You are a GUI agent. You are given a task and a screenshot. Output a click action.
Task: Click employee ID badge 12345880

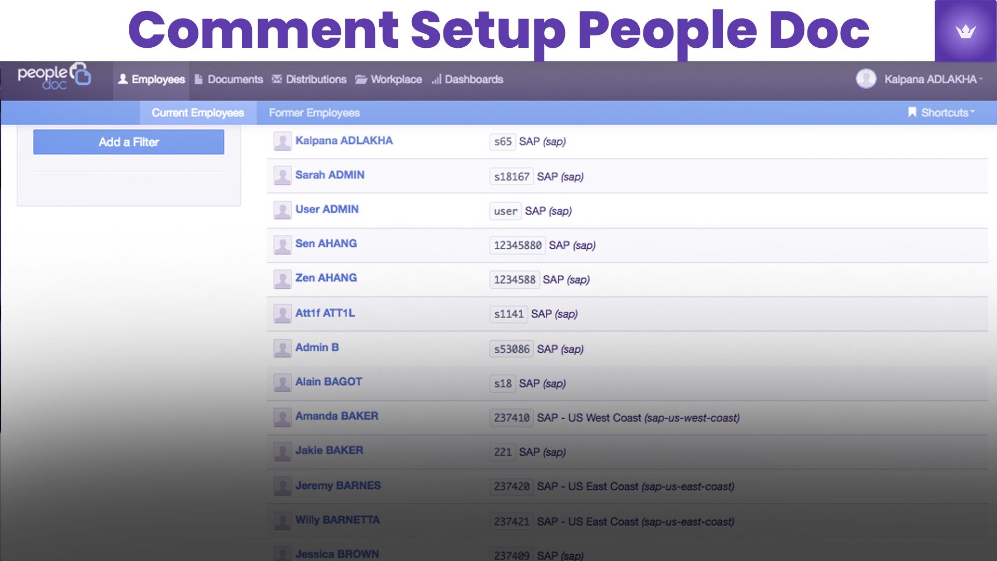(x=517, y=245)
